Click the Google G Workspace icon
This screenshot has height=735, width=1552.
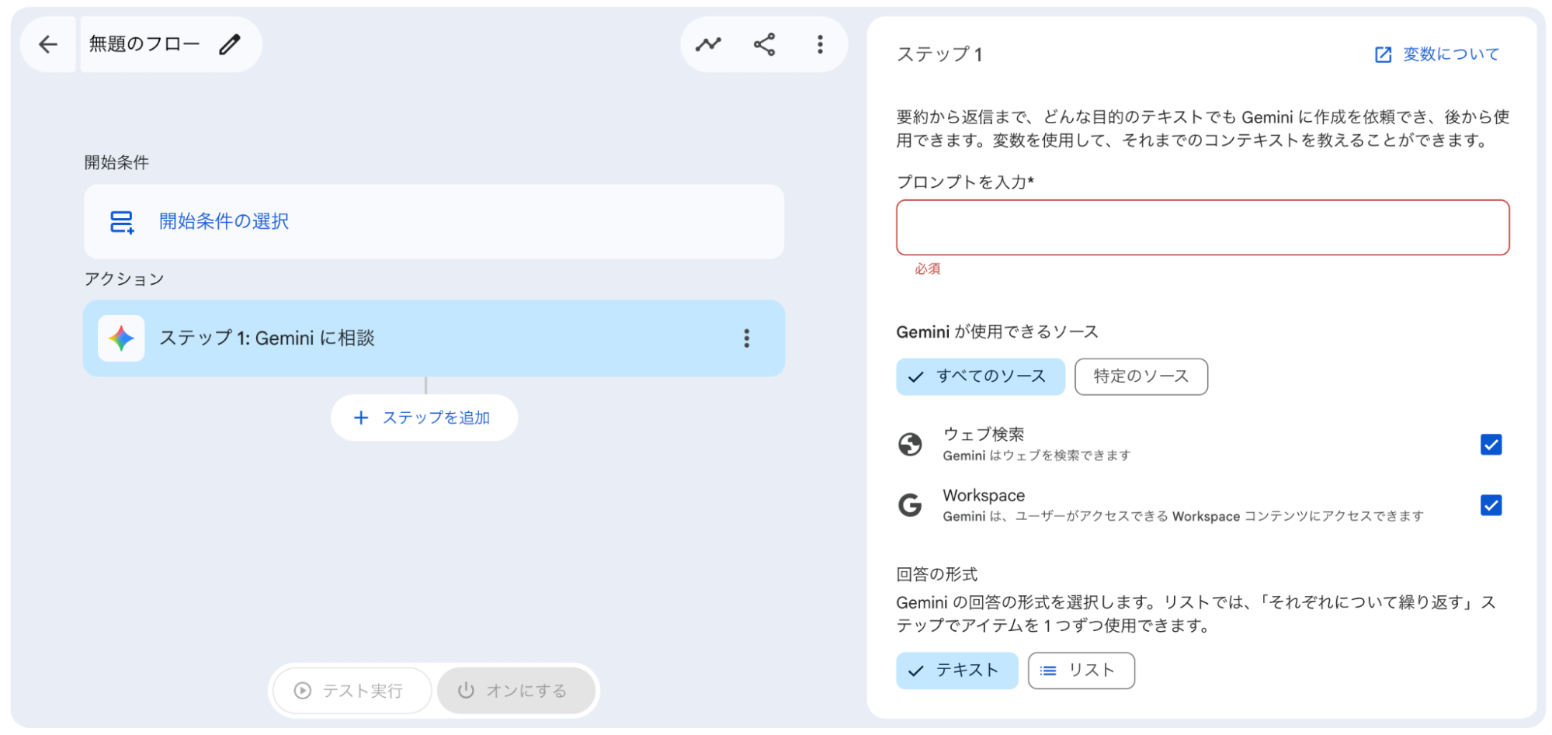pos(910,505)
